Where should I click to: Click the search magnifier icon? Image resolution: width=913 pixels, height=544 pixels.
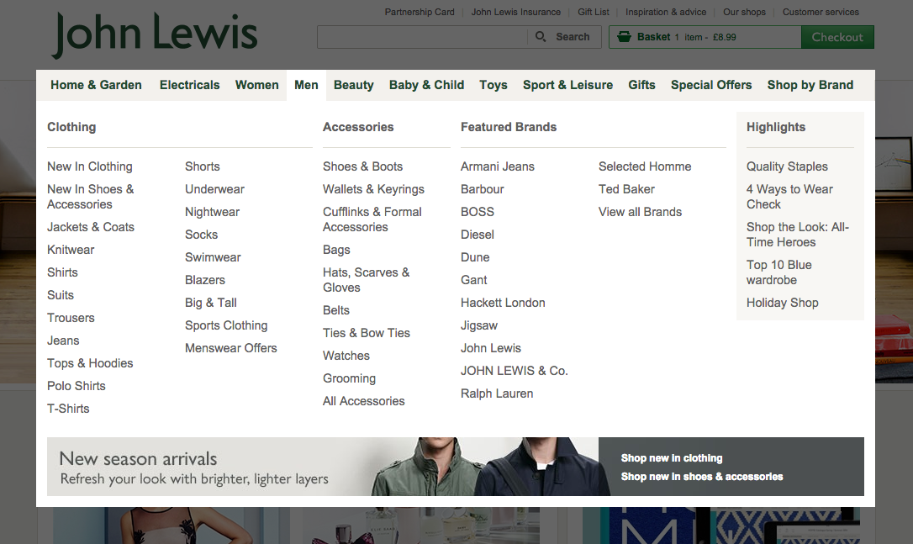(541, 37)
